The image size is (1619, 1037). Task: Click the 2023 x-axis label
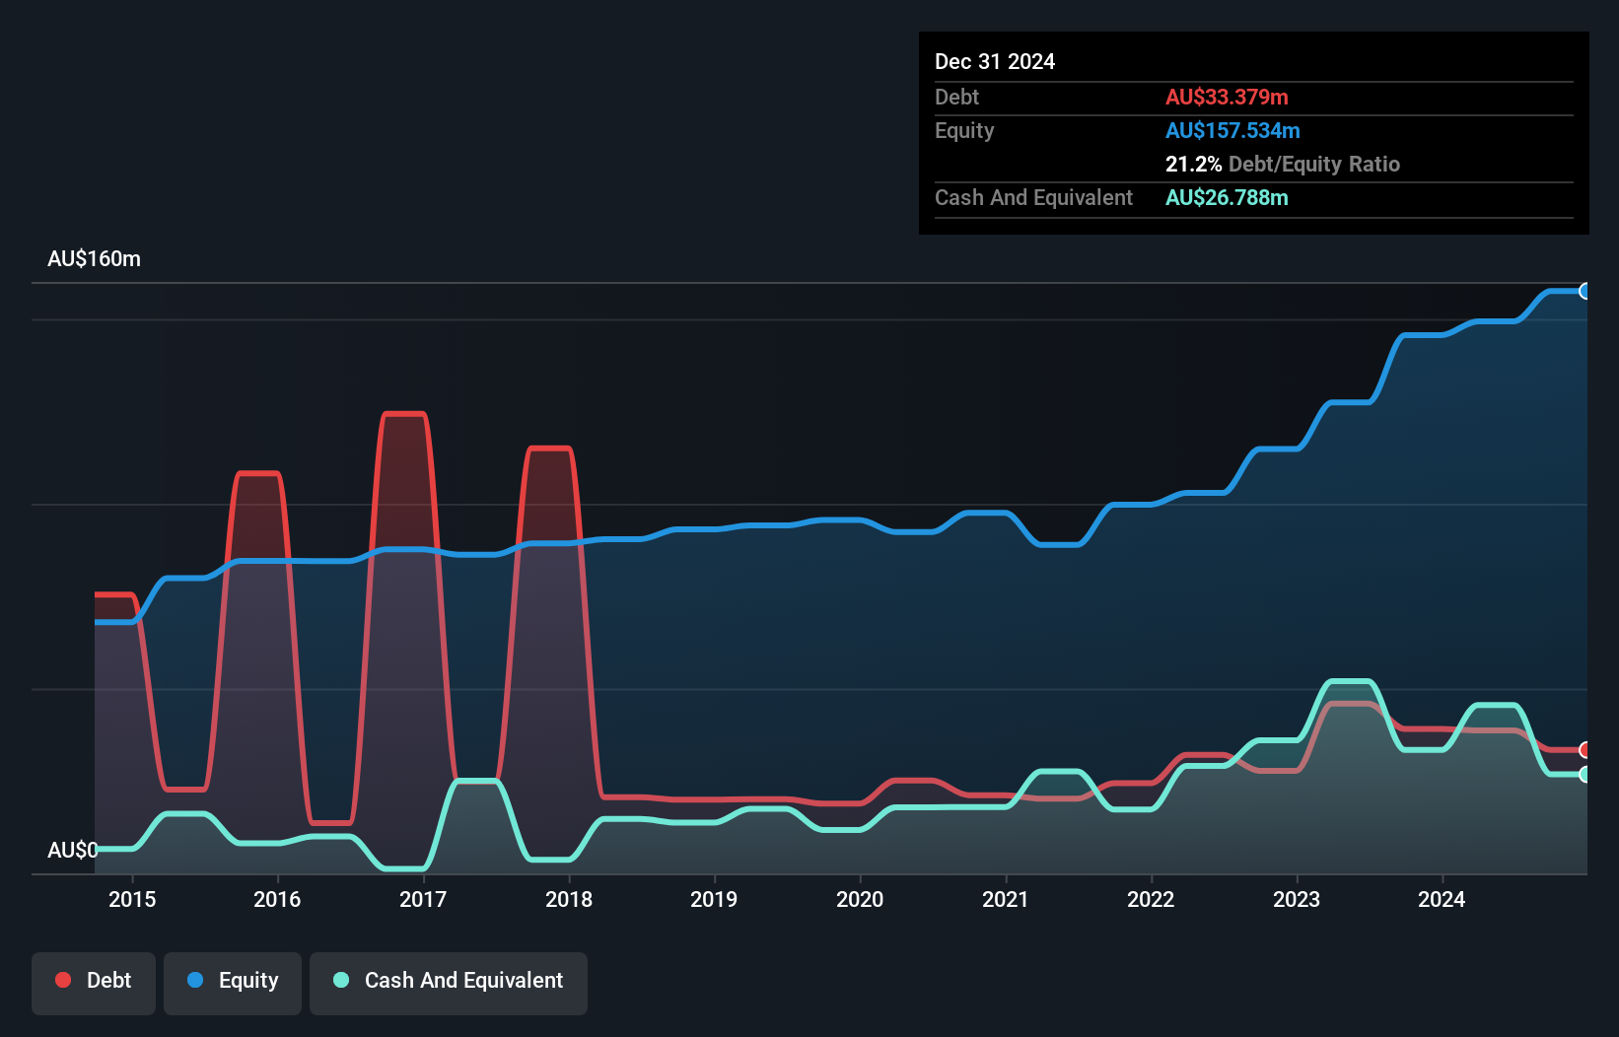[1297, 899]
